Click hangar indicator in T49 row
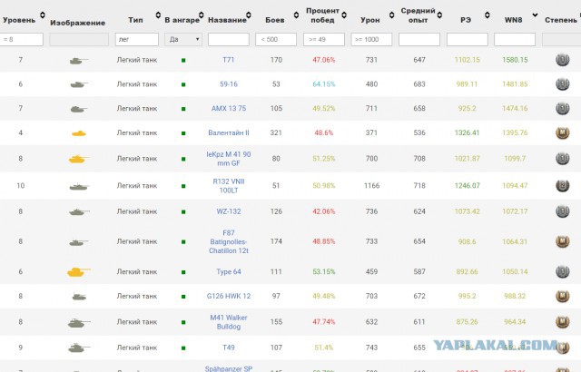This screenshot has height=372, width=581. click(183, 348)
